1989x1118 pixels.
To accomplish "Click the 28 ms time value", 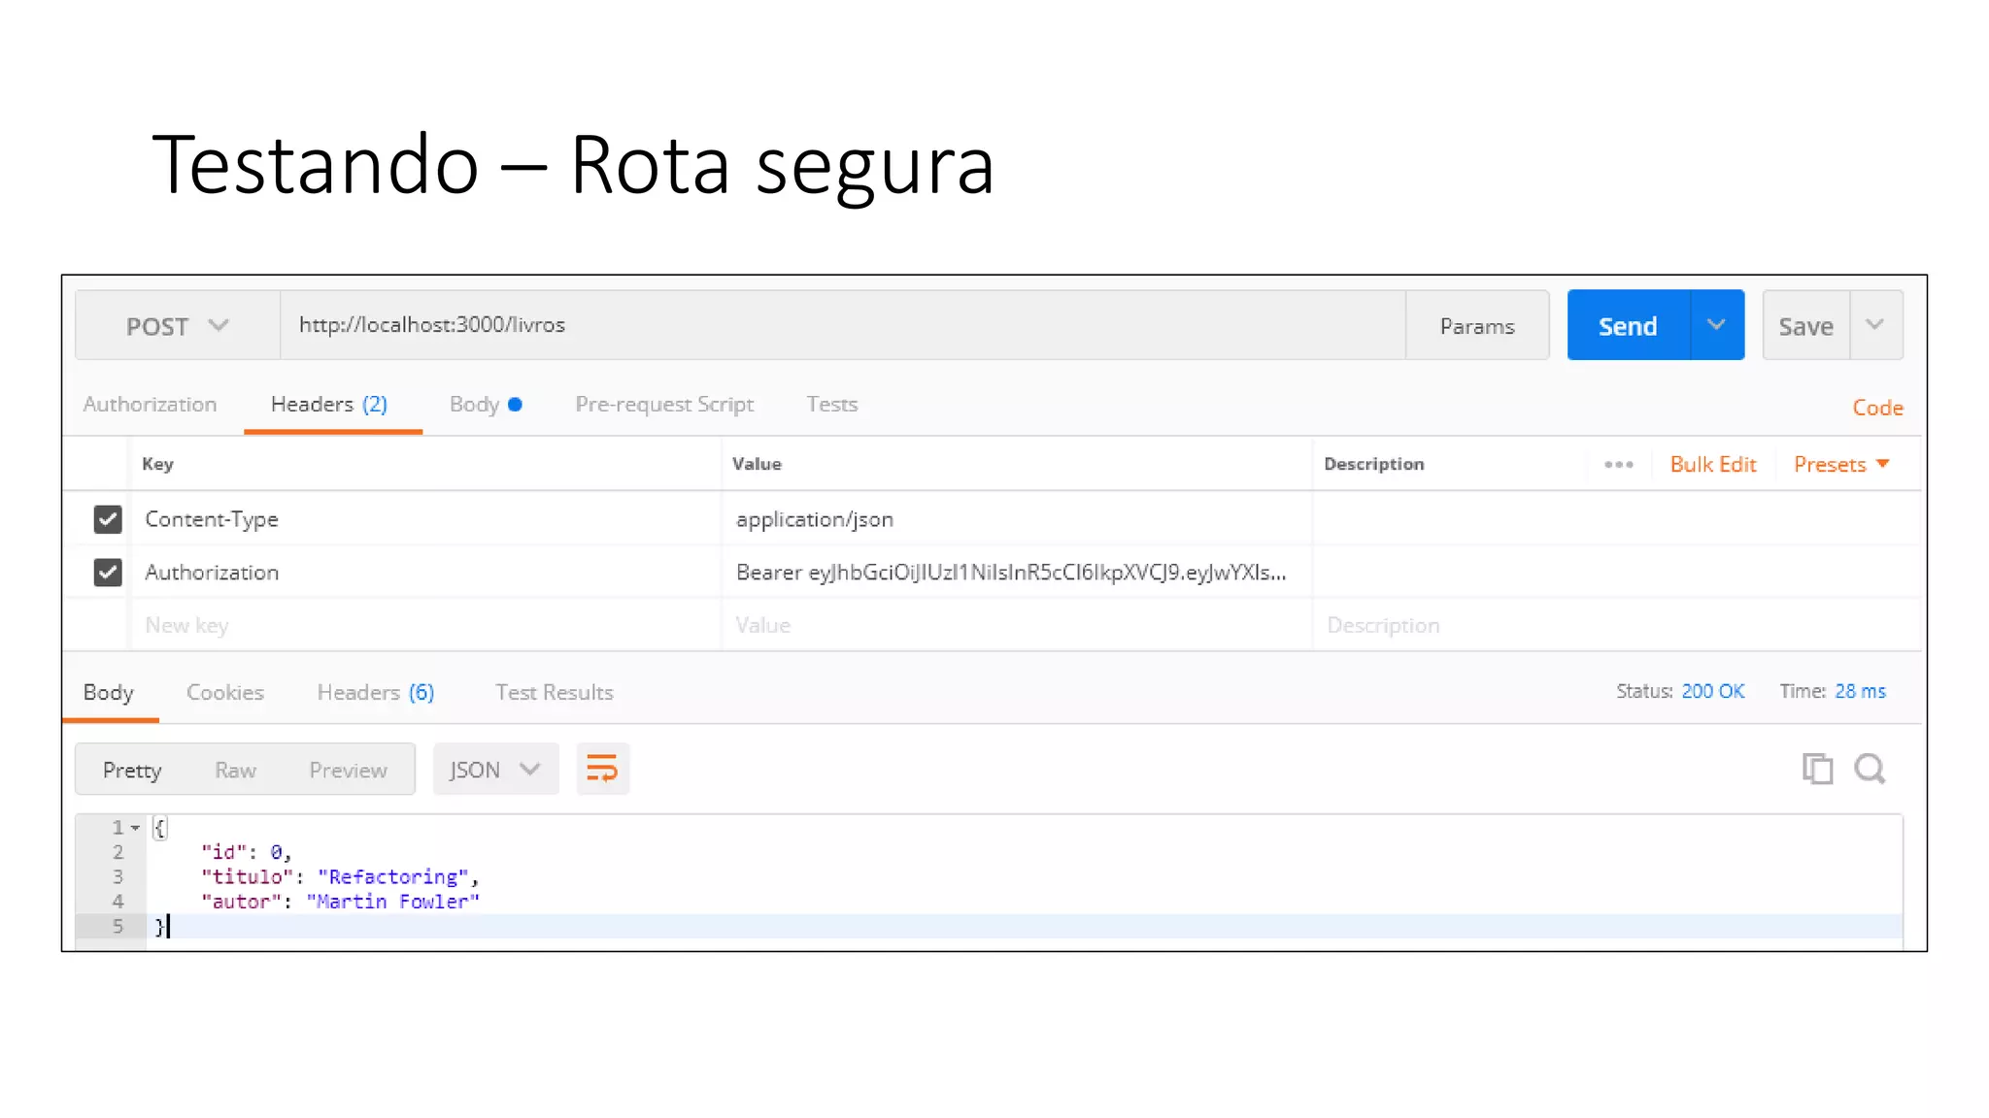I will (1860, 691).
